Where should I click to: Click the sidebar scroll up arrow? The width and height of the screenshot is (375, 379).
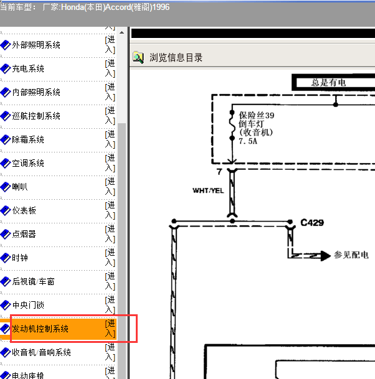click(x=121, y=32)
